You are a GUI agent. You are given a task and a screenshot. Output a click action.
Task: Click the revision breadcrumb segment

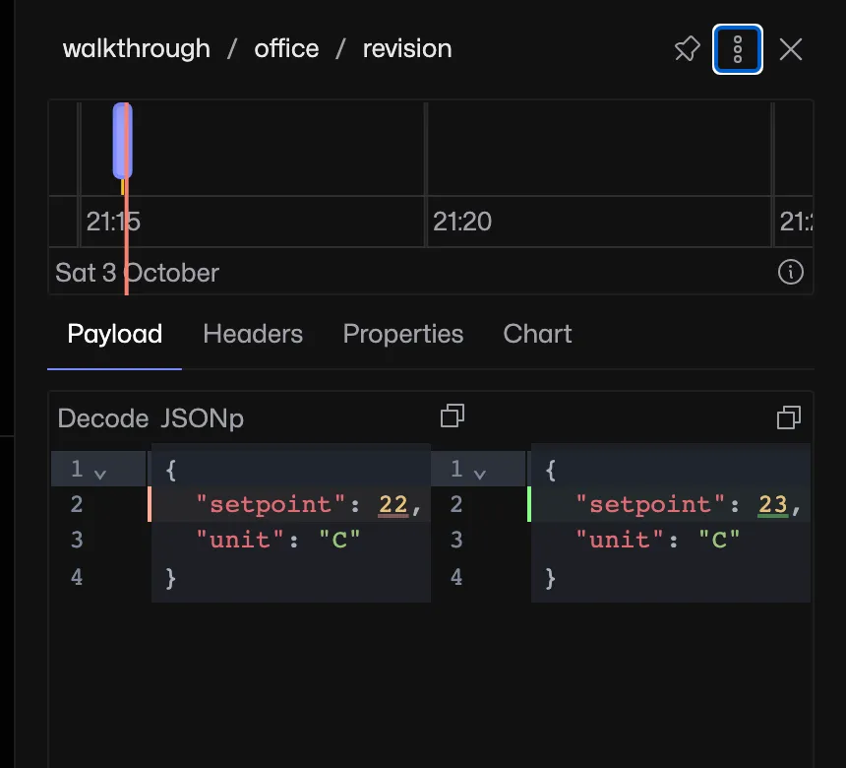(407, 48)
